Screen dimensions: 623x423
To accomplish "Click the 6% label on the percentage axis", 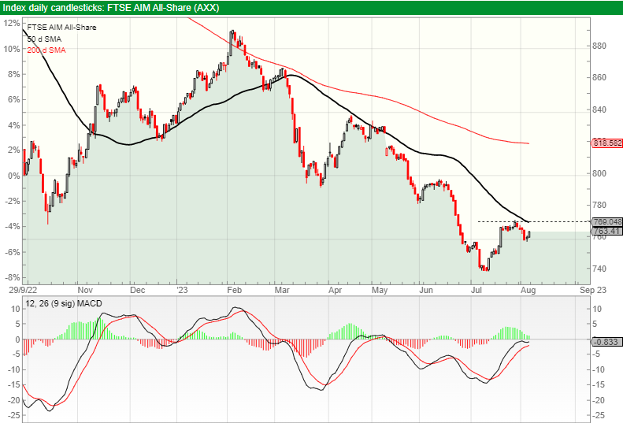I will (x=13, y=100).
